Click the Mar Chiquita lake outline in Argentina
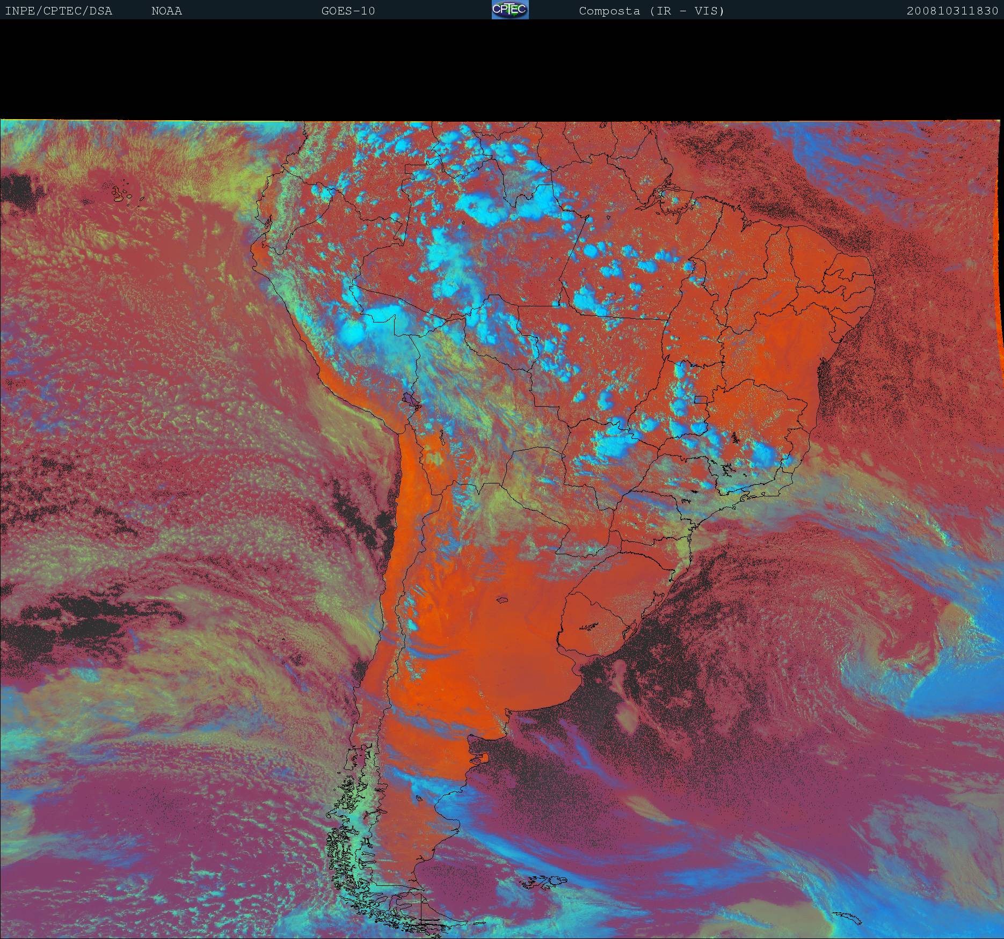The height and width of the screenshot is (939, 1004). (x=503, y=600)
